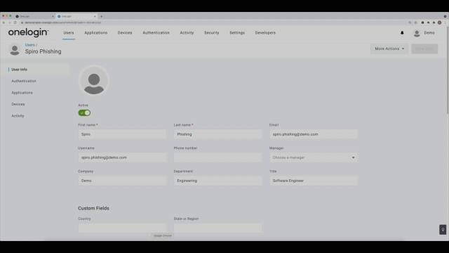Click the Chrome profile avatar in the toolbar
The image size is (449, 253).
[x=440, y=22]
